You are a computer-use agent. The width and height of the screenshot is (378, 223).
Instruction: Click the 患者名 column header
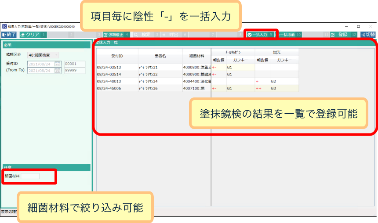coord(160,56)
